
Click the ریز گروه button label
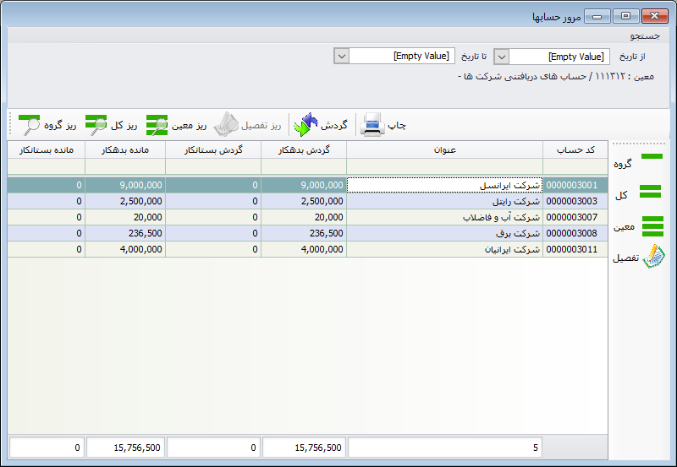[x=60, y=125]
